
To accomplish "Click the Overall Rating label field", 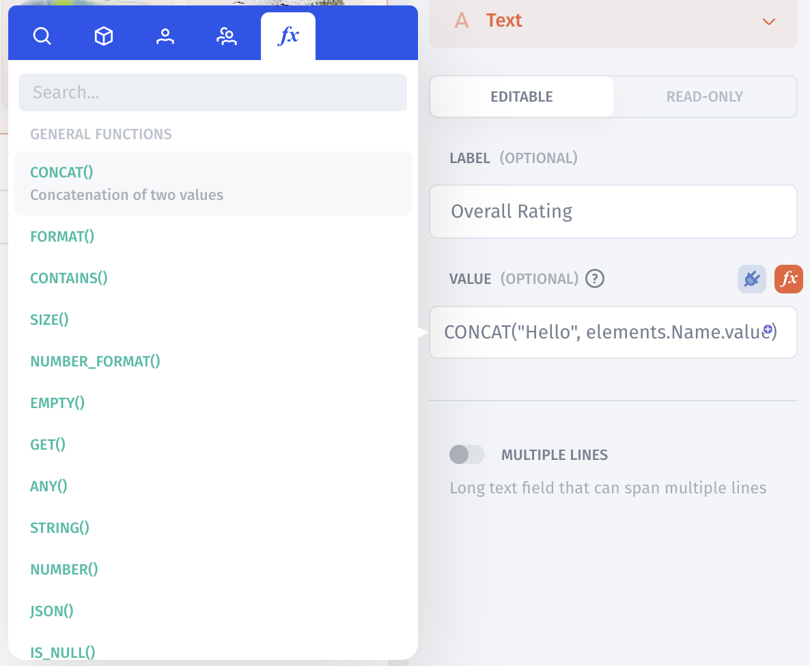I will coord(613,212).
